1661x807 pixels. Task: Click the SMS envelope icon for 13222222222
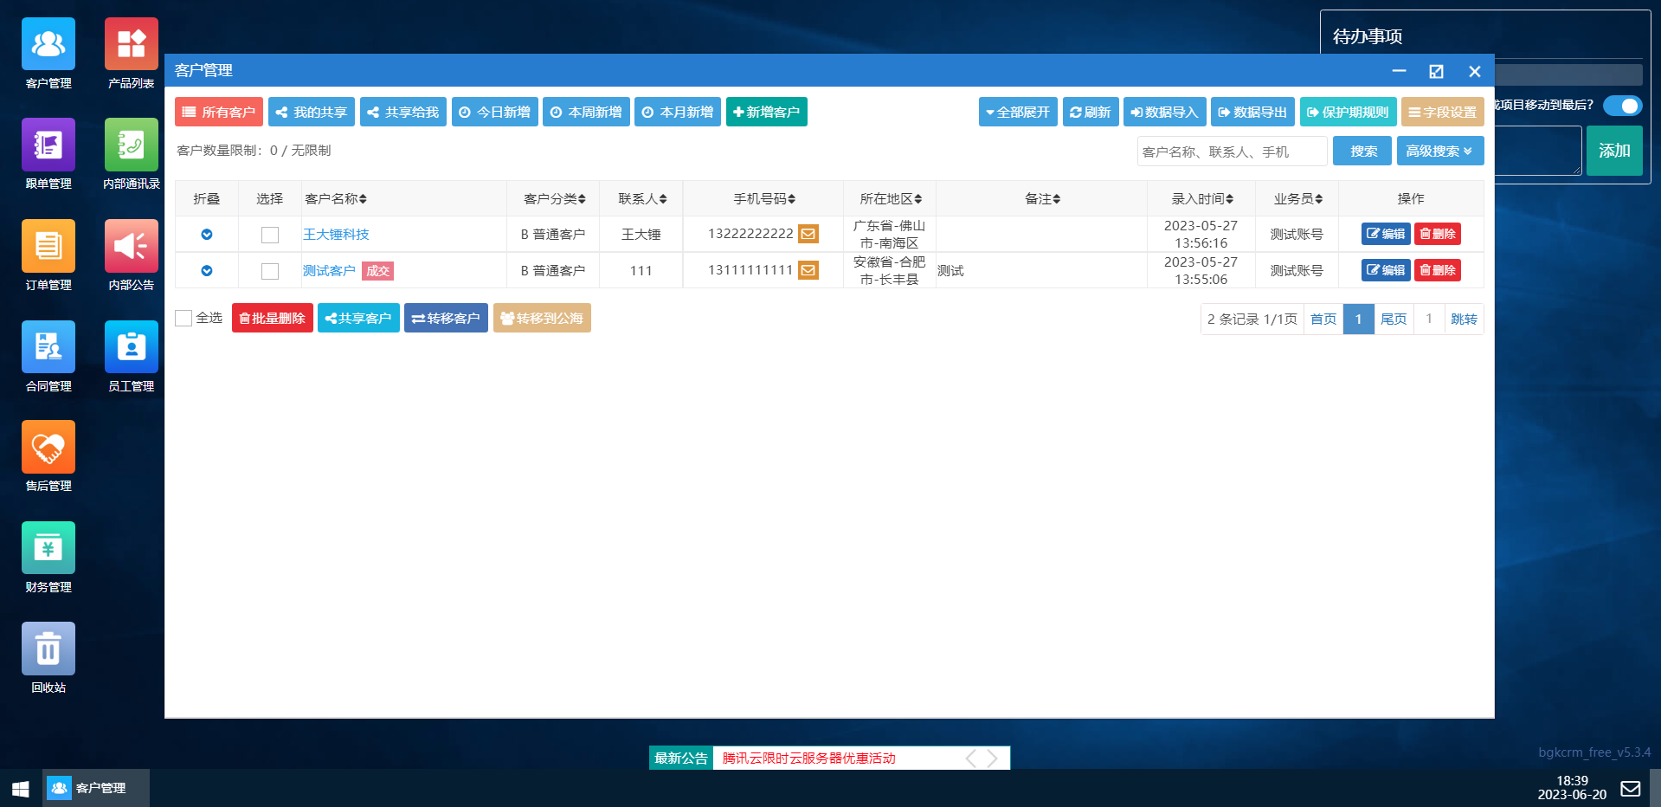point(808,234)
